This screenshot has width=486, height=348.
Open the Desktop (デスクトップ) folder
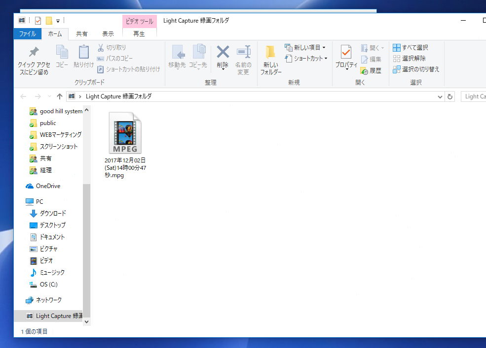click(48, 225)
